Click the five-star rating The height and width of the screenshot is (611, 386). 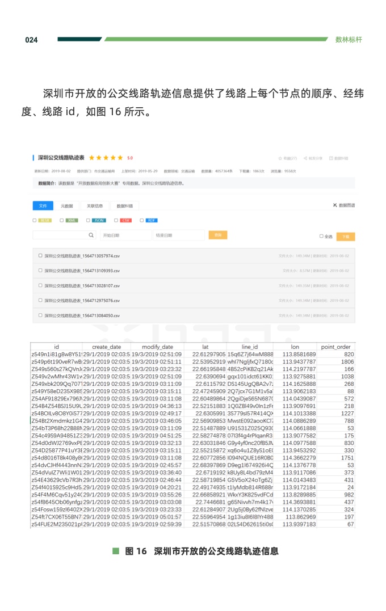point(106,158)
